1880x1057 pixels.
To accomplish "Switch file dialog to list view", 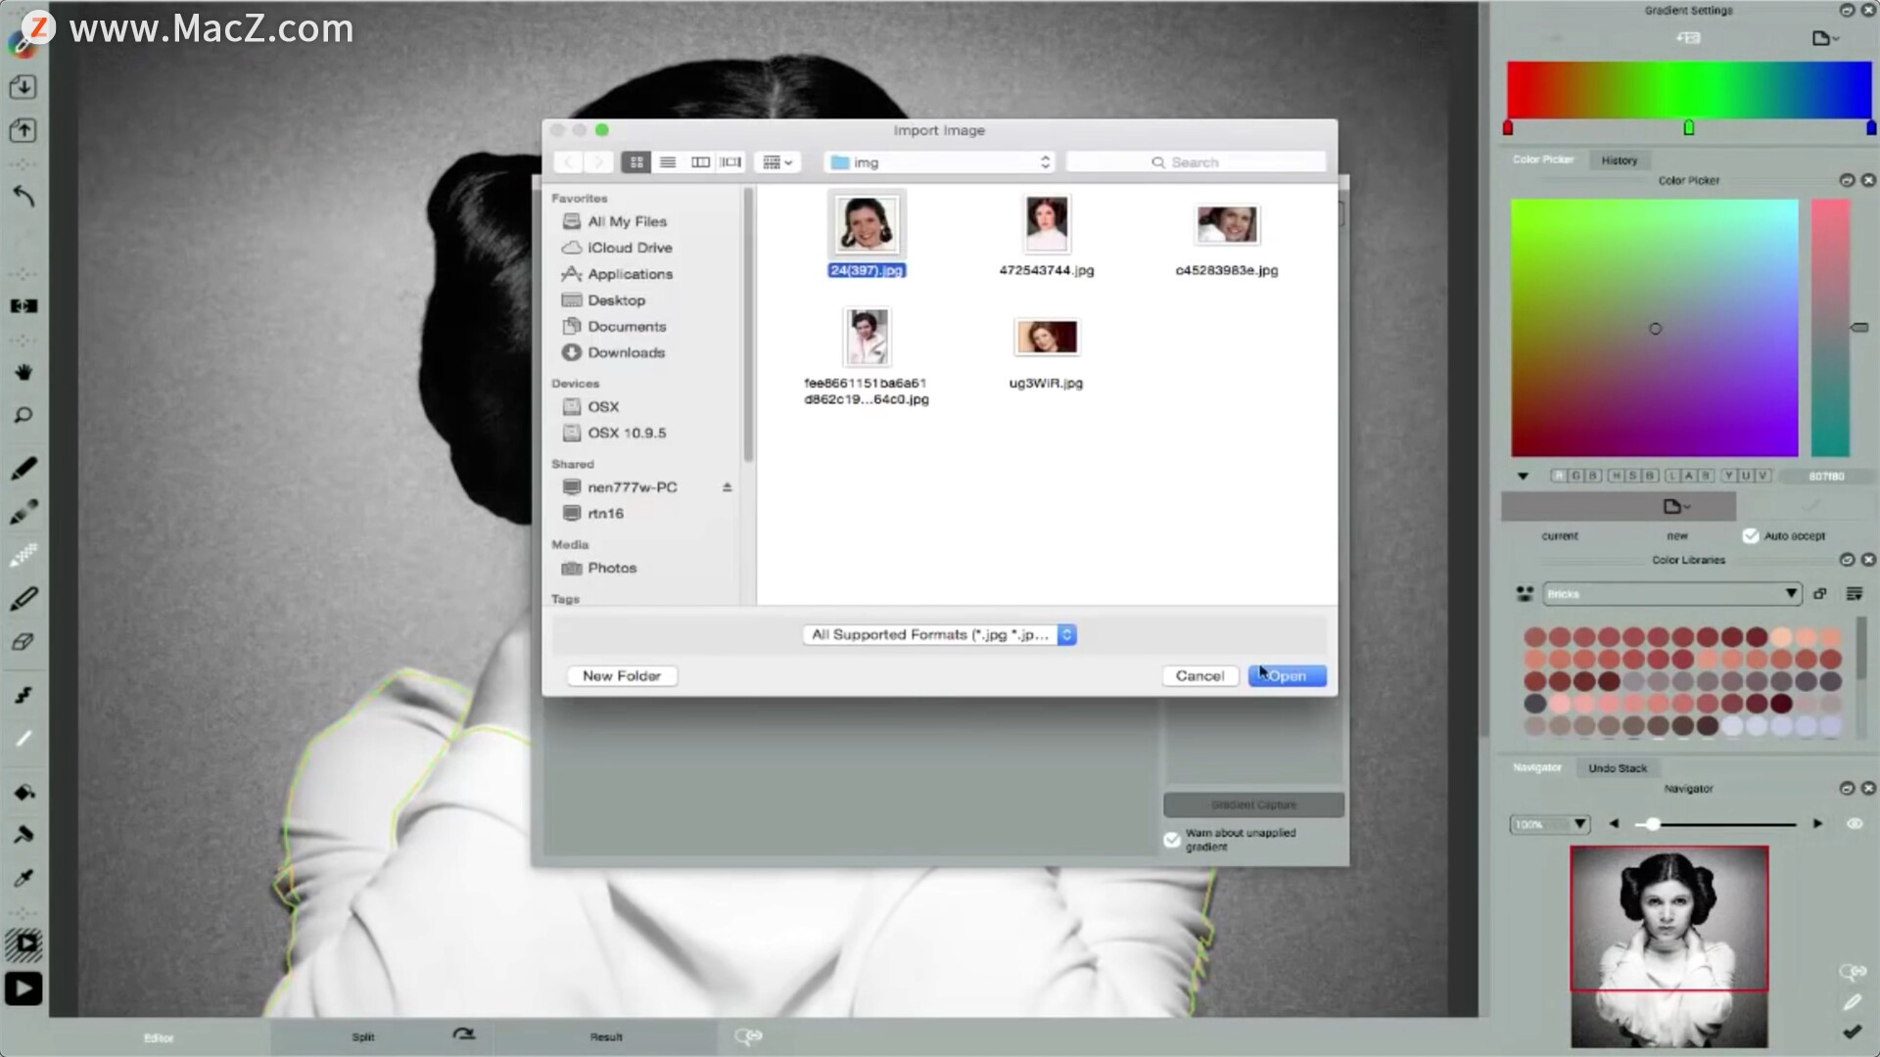I will (x=668, y=162).
